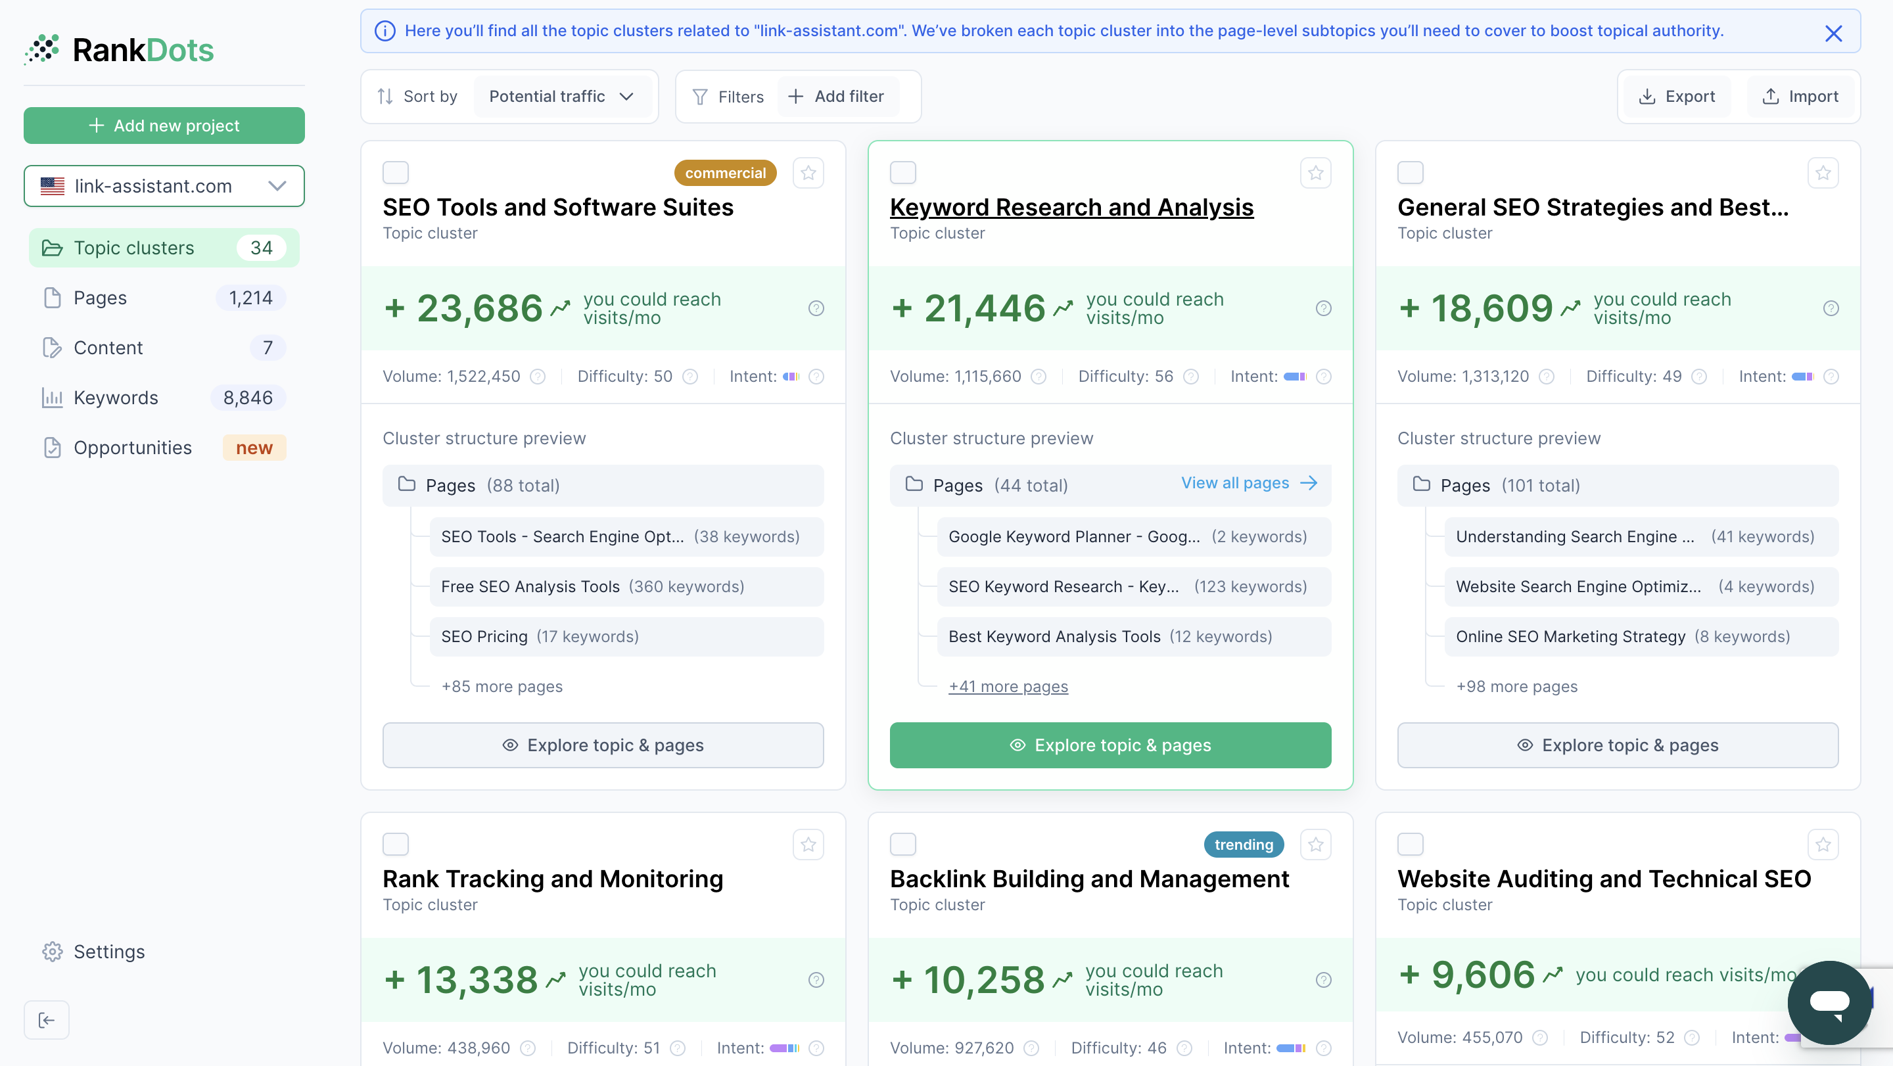Show info for Difficulty 56
This screenshot has width=1893, height=1066.
(x=1191, y=376)
